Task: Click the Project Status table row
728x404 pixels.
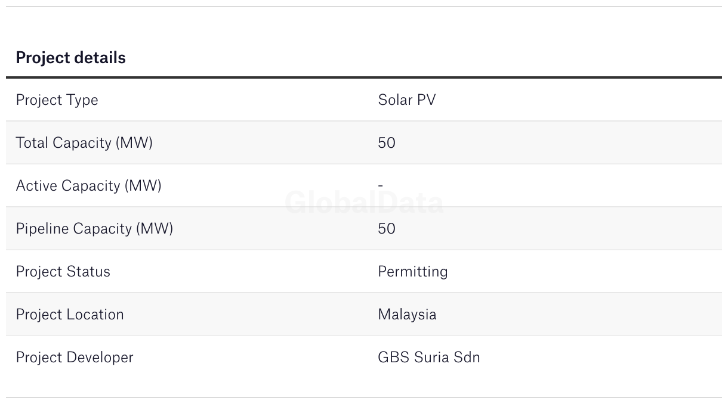Action: [x=364, y=272]
